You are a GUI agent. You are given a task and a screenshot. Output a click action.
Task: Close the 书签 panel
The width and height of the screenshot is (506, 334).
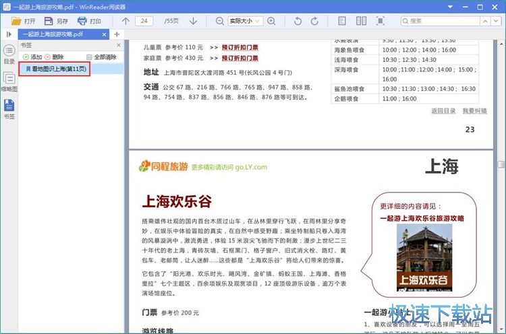(119, 45)
